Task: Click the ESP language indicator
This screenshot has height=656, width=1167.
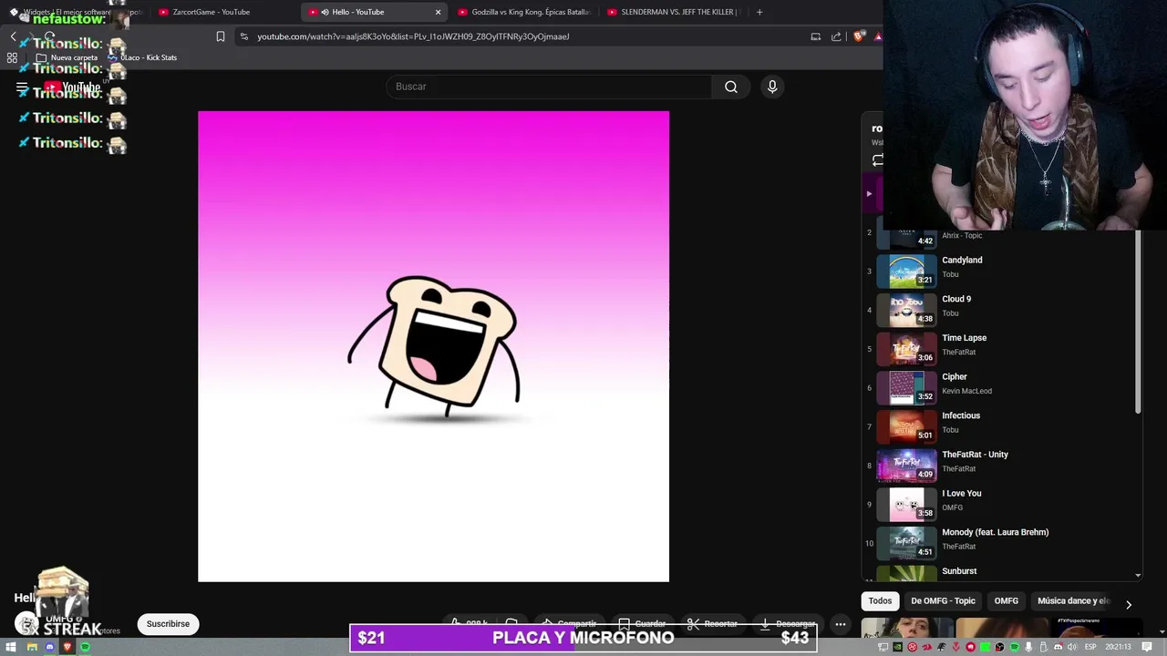Action: (1090, 647)
